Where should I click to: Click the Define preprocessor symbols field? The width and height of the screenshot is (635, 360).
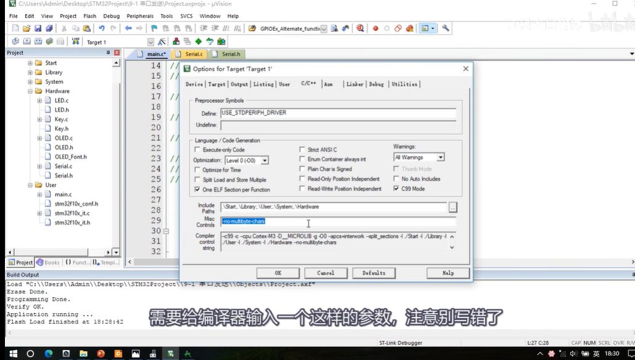pyautogui.click(x=338, y=113)
